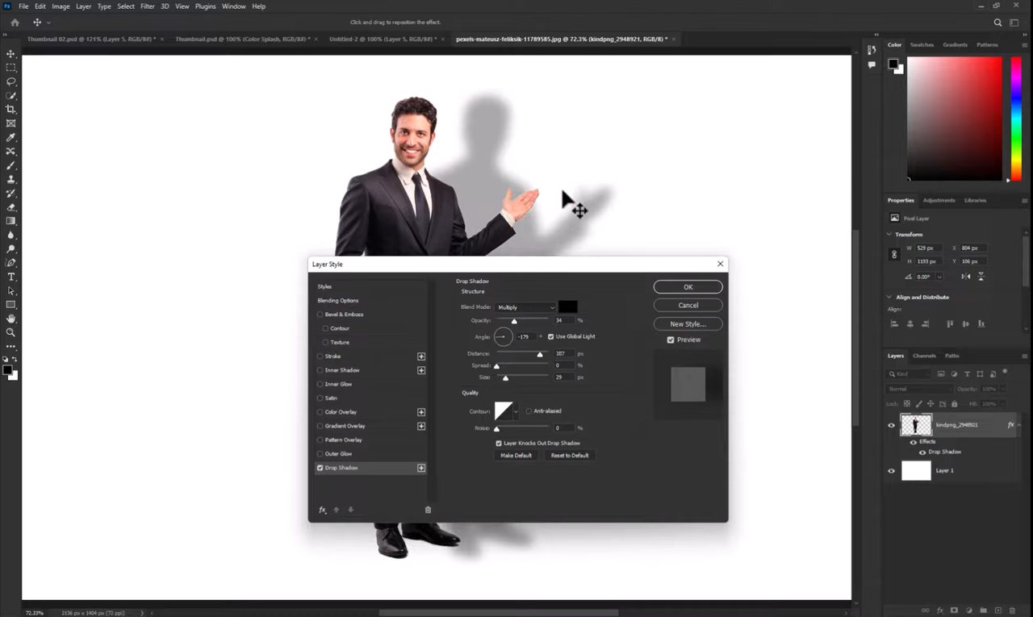
Task: Click the New Style button
Action: pyautogui.click(x=687, y=323)
